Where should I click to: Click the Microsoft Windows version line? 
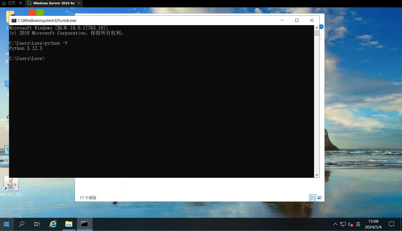click(x=59, y=28)
